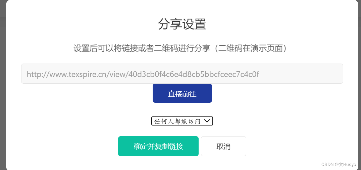
Task: Expand the access permission combo box
Action: tap(182, 121)
